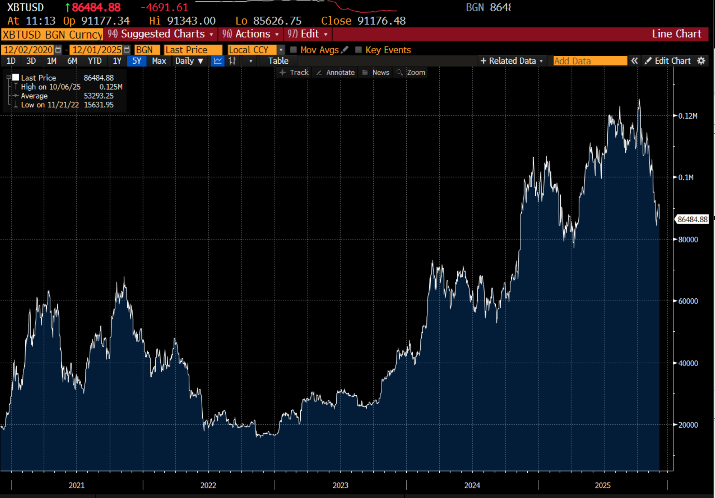Open the end date calendar picker
Viewport: 715px width, 498px height.
tap(127, 50)
